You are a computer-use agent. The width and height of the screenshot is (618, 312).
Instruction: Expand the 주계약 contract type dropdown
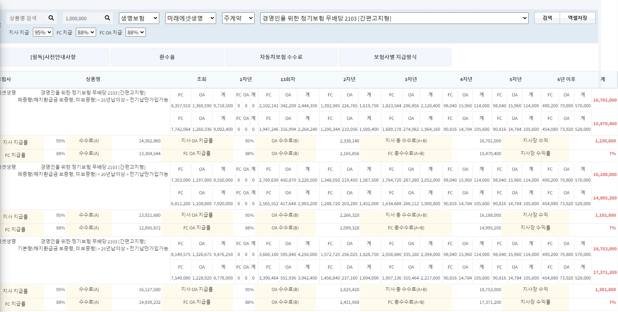[238, 18]
